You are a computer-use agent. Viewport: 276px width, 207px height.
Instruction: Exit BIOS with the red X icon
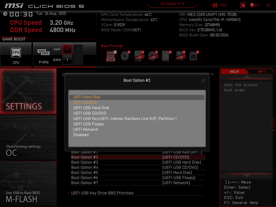[268, 5]
